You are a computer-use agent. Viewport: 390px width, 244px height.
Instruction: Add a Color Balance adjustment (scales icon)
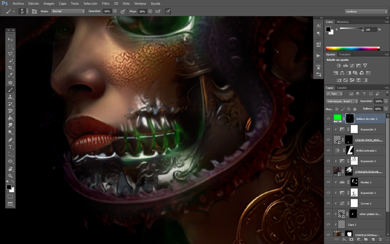click(x=342, y=73)
